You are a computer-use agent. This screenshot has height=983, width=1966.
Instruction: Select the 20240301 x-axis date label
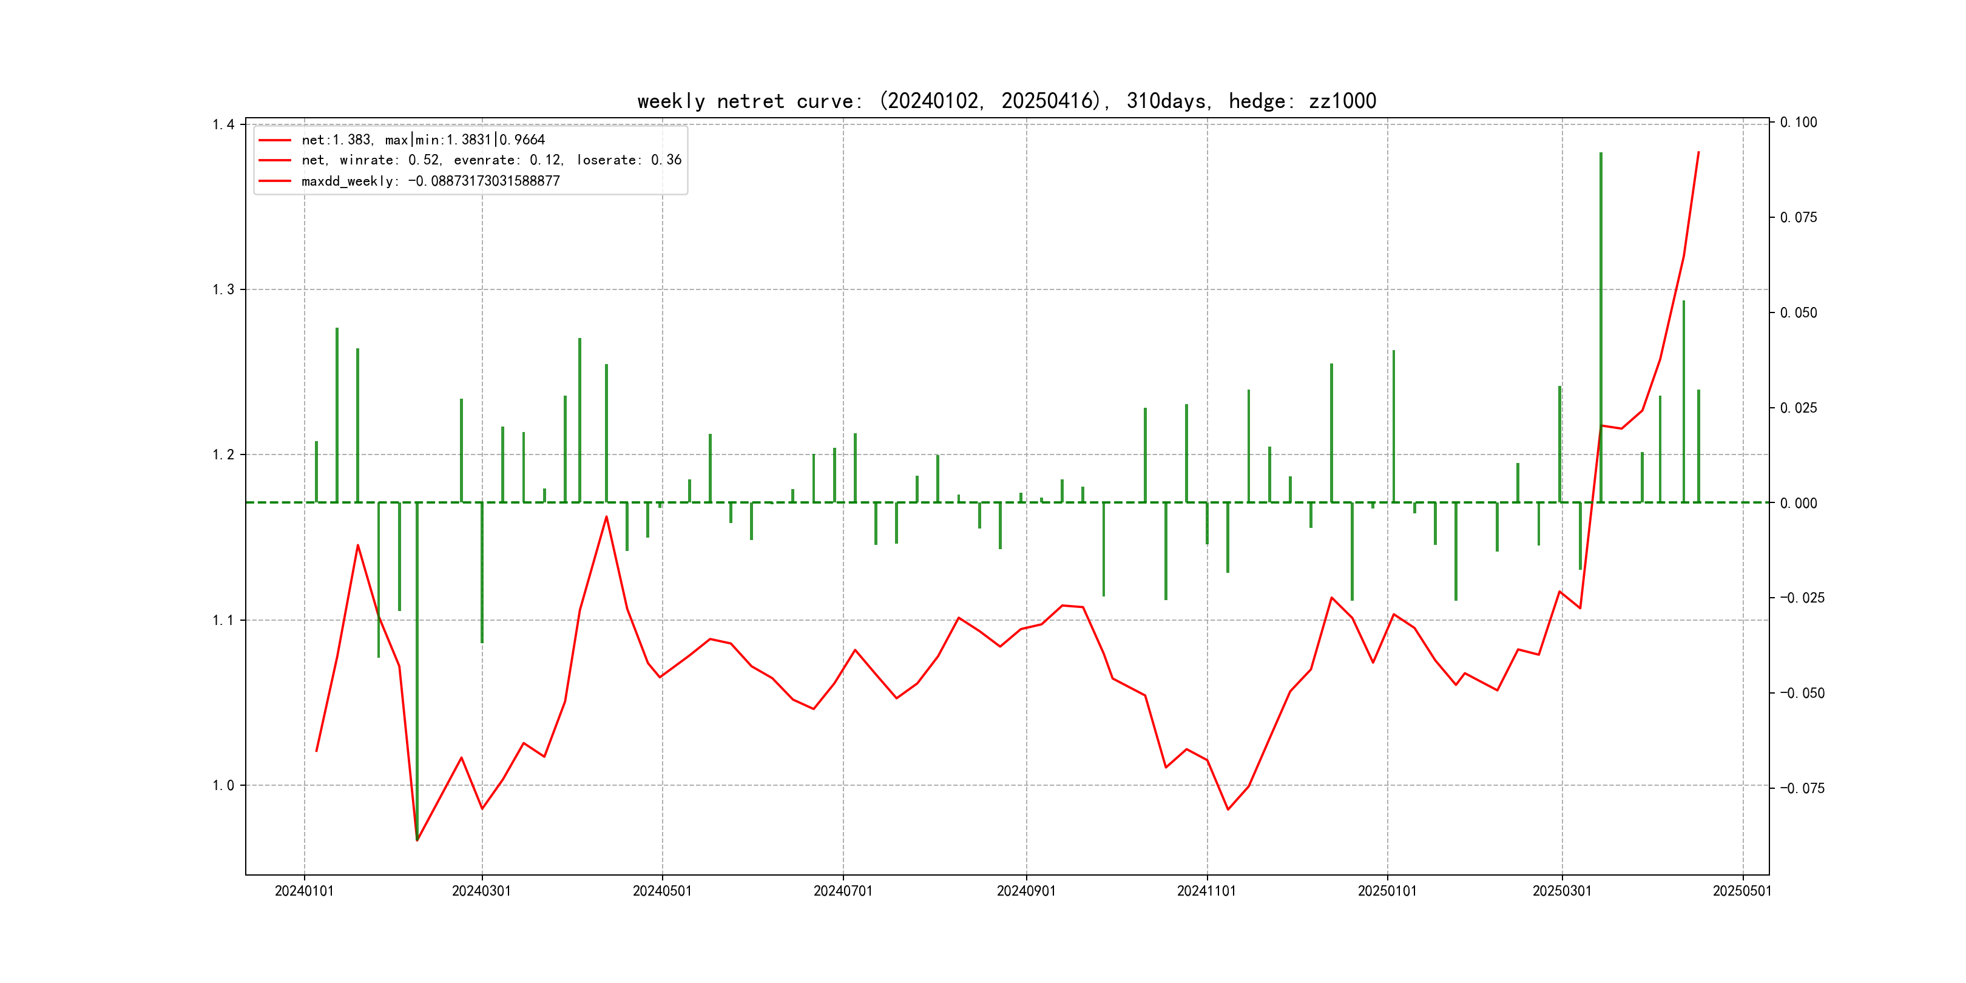coord(482,891)
